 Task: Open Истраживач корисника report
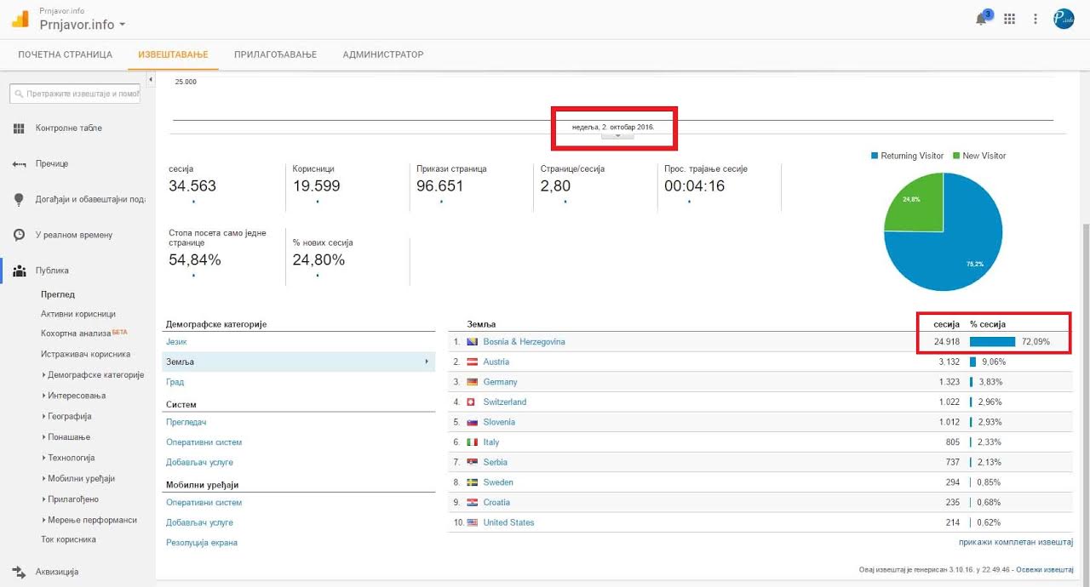click(85, 354)
